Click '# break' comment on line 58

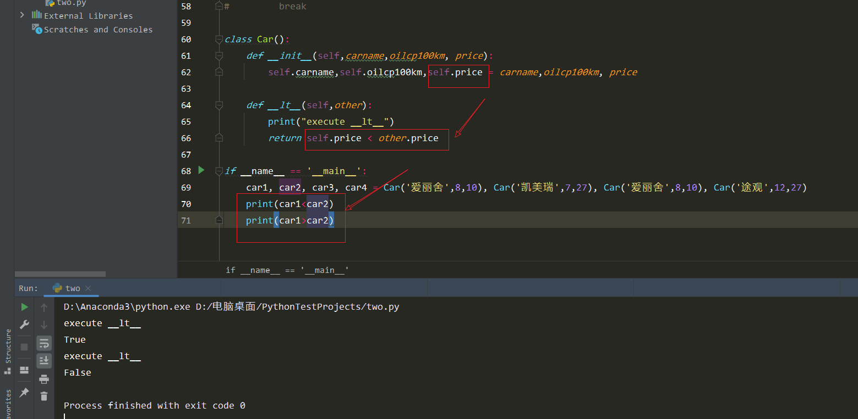(265, 6)
